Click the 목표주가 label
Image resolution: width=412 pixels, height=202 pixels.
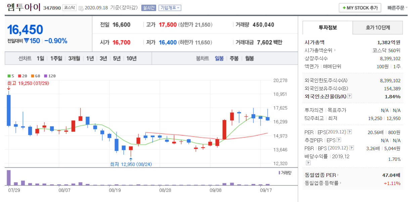[337, 110]
